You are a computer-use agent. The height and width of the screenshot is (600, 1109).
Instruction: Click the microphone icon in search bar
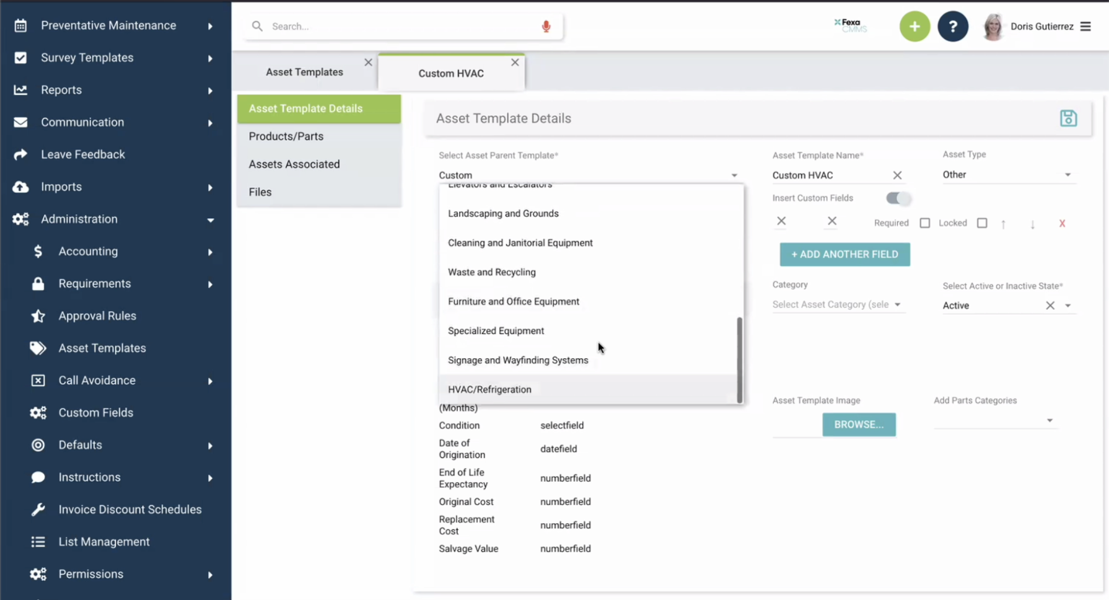click(546, 27)
